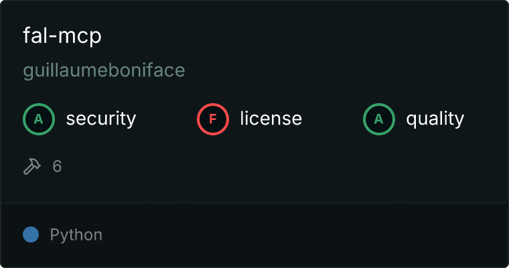Image resolution: width=509 pixels, height=268 pixels.
Task: Click blank space right of guillaumeboniface
Action: (x=335, y=70)
